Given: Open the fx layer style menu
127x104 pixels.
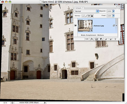Looking at the screenshot, I should click(92, 39).
